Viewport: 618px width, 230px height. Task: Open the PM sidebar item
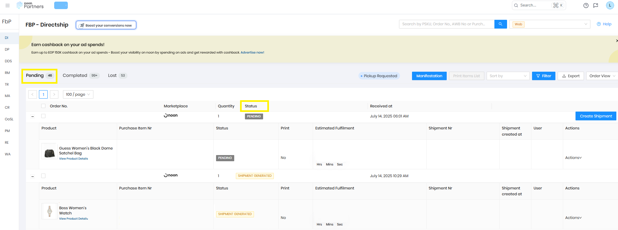pos(7,131)
